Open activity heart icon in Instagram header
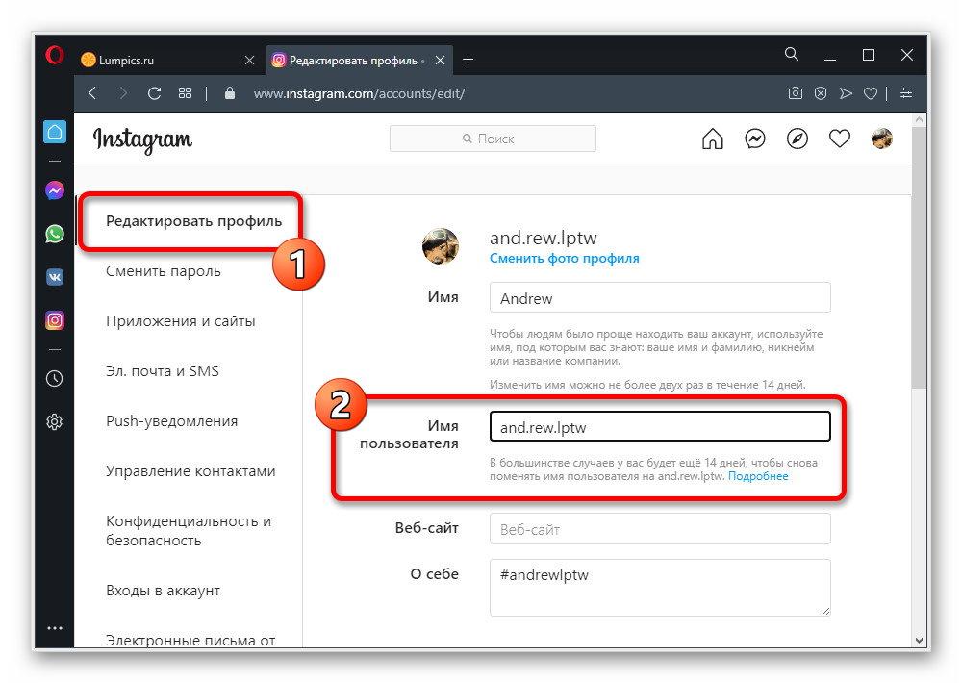 [x=840, y=139]
